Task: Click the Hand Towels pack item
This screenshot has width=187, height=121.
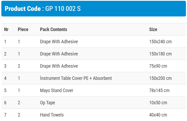Action: pyautogui.click(x=52, y=115)
